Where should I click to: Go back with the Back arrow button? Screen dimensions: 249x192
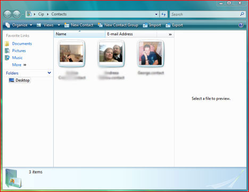7,14
